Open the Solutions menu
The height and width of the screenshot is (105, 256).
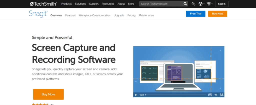[80, 4]
